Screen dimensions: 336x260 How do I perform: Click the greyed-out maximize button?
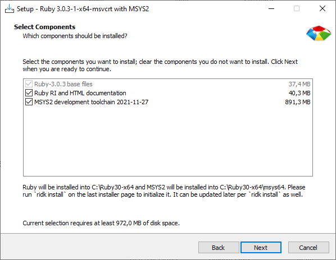[x=297, y=9]
